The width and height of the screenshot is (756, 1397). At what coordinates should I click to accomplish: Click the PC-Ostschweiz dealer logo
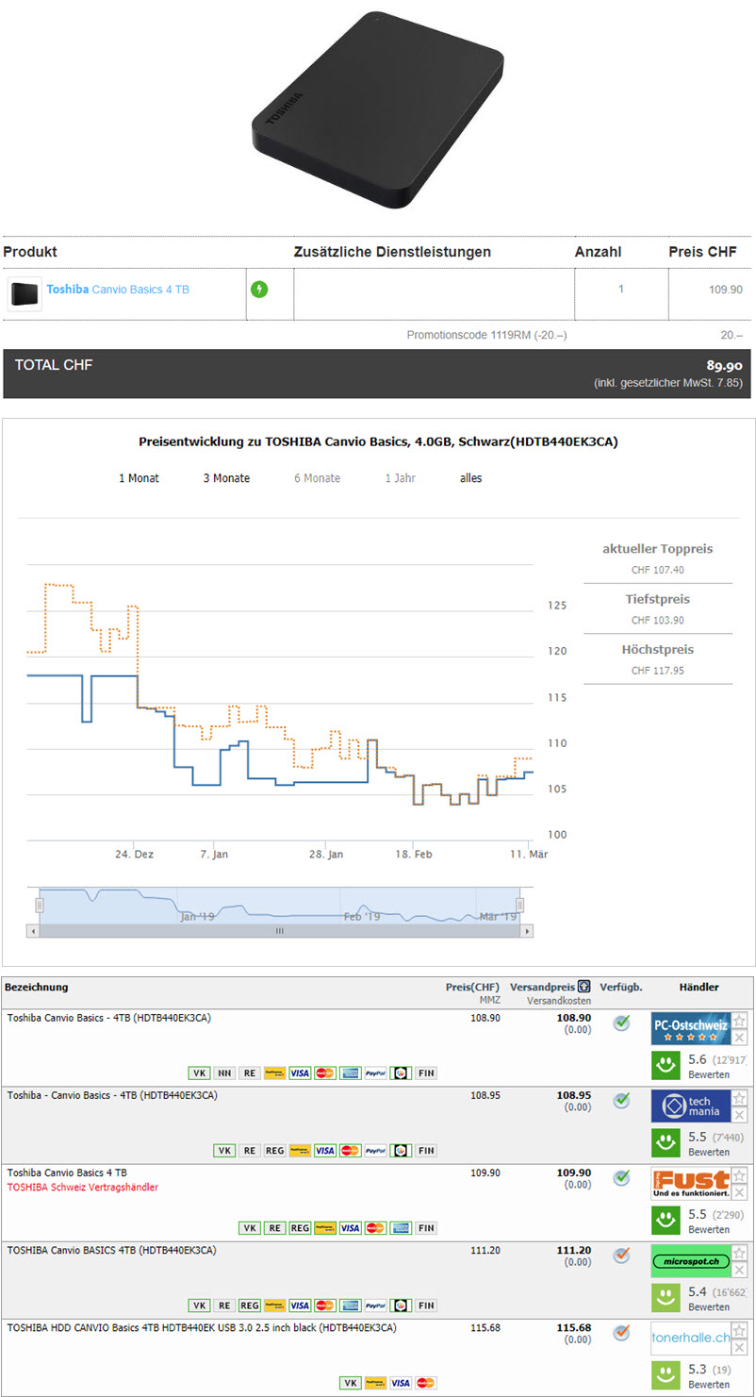[x=690, y=1028]
